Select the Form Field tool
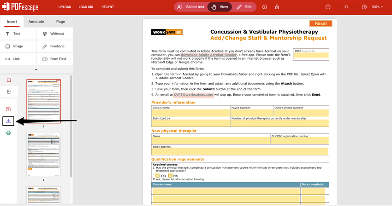The height and width of the screenshot is (206, 392). (55, 59)
